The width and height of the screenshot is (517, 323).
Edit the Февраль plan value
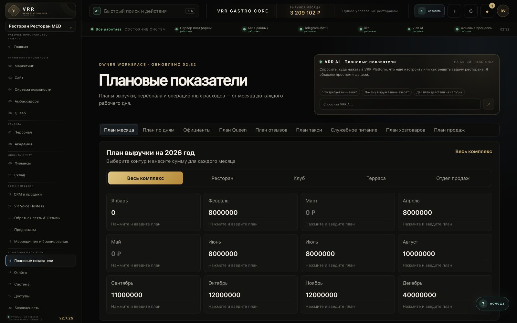pyautogui.click(x=250, y=213)
